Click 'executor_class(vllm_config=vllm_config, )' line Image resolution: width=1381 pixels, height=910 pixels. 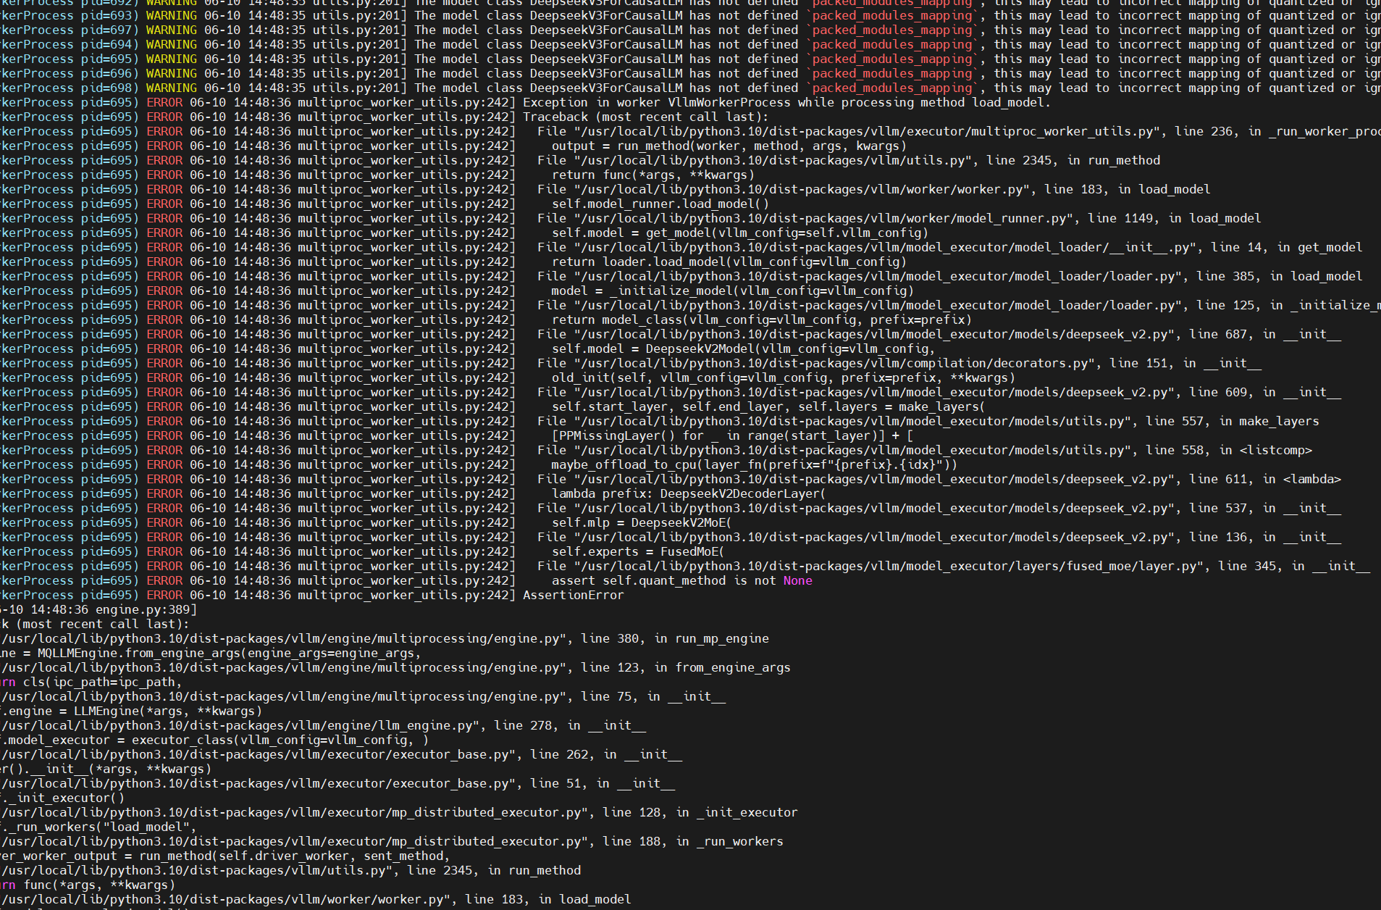[x=280, y=740]
